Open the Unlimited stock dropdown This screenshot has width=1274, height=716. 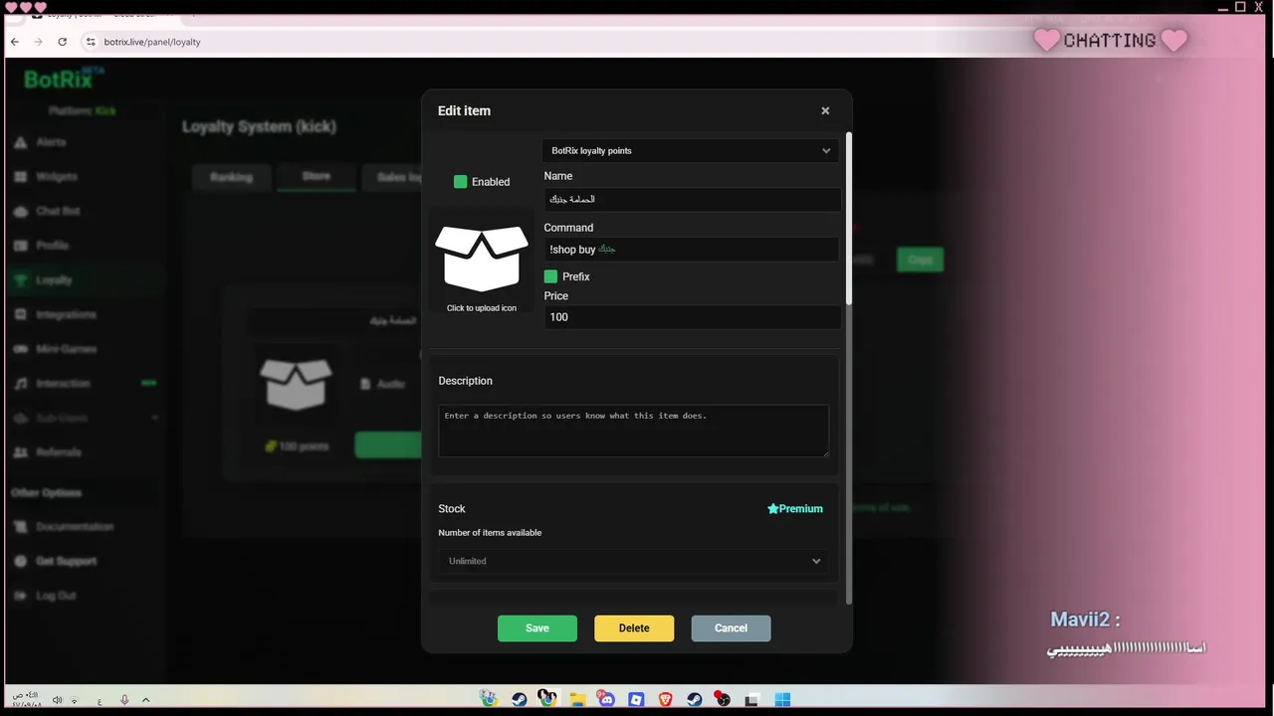coord(634,561)
